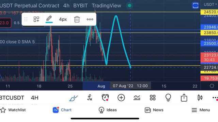Toggle fullscreen mode frame icon
218x122 pixels.
point(195,5)
